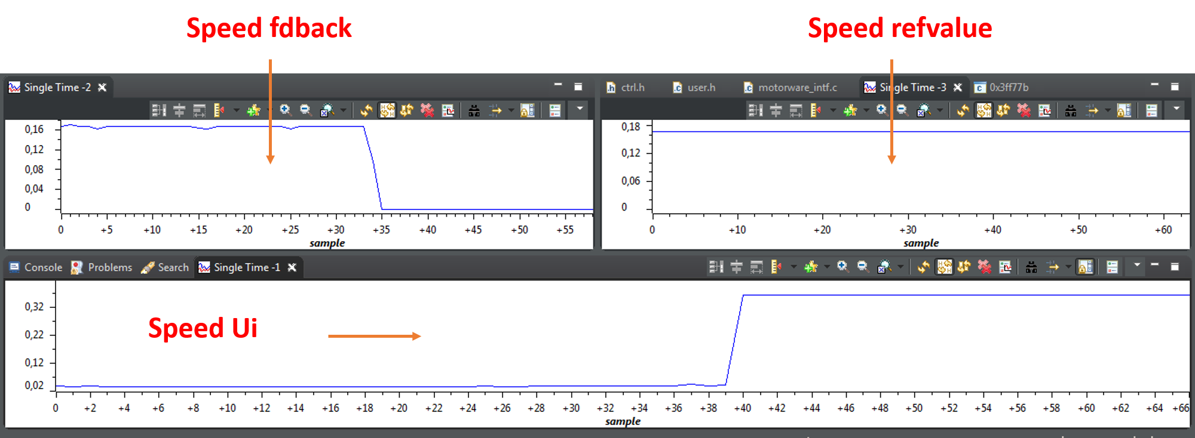Toggle the padlock pin icon in Single Time -3
This screenshot has width=1195, height=438.
click(x=1124, y=110)
